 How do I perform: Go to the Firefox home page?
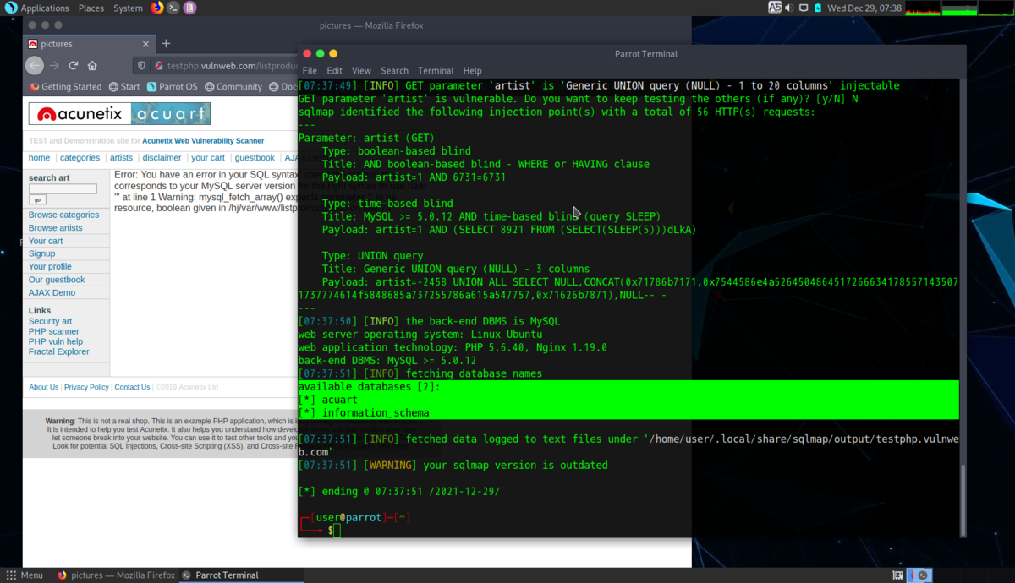[x=92, y=65]
